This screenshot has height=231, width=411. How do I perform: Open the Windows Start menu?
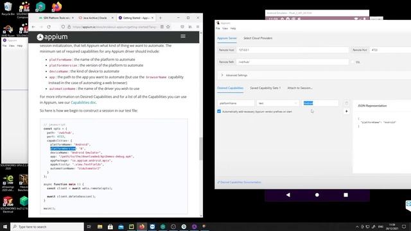point(5,227)
